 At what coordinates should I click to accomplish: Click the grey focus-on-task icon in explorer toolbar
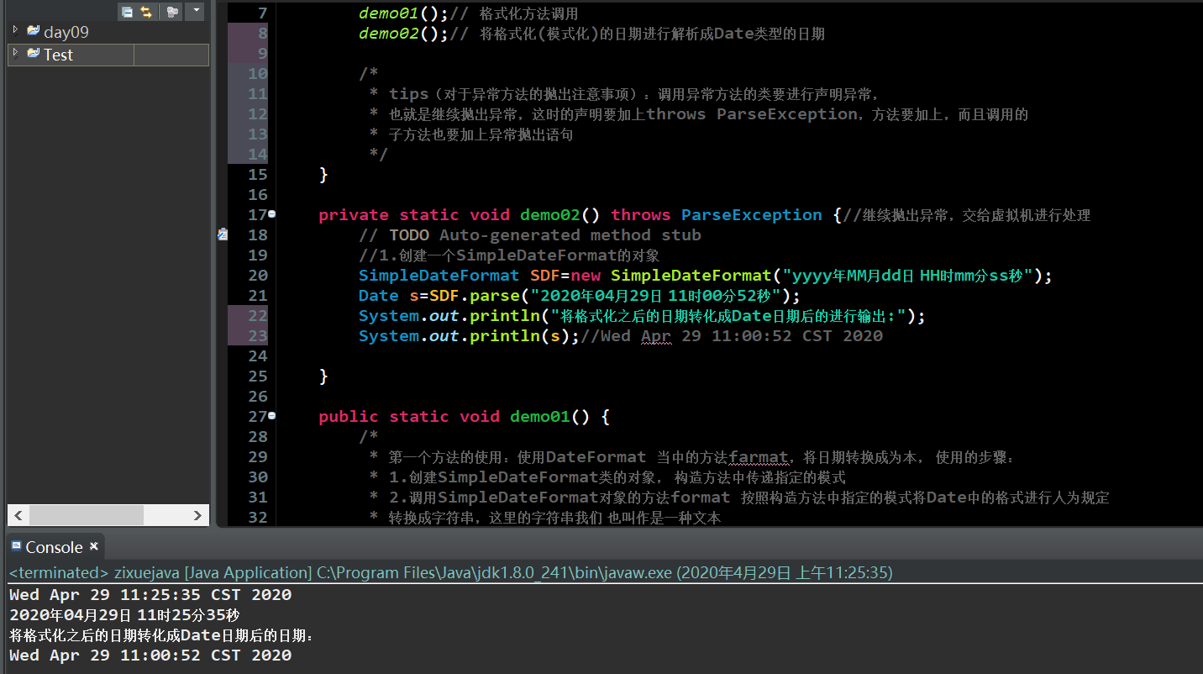tap(172, 12)
